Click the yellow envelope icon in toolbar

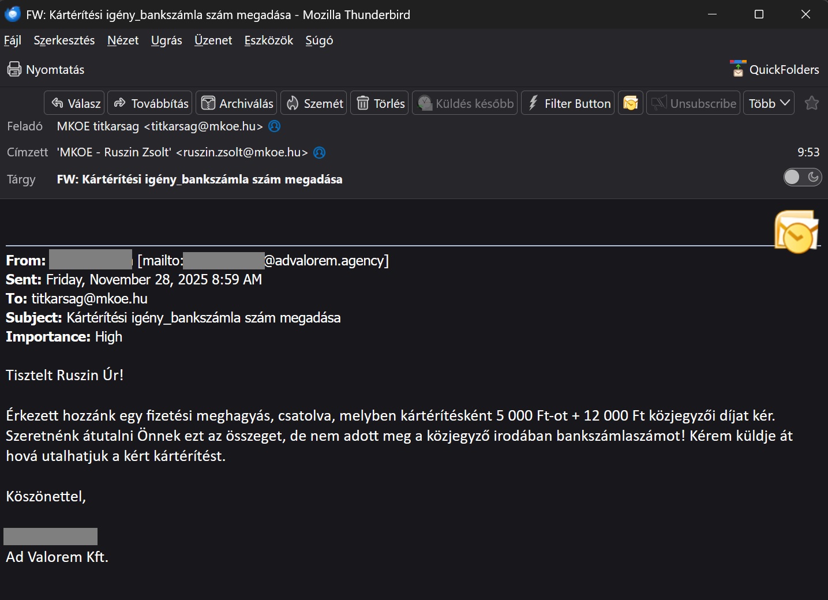point(631,103)
